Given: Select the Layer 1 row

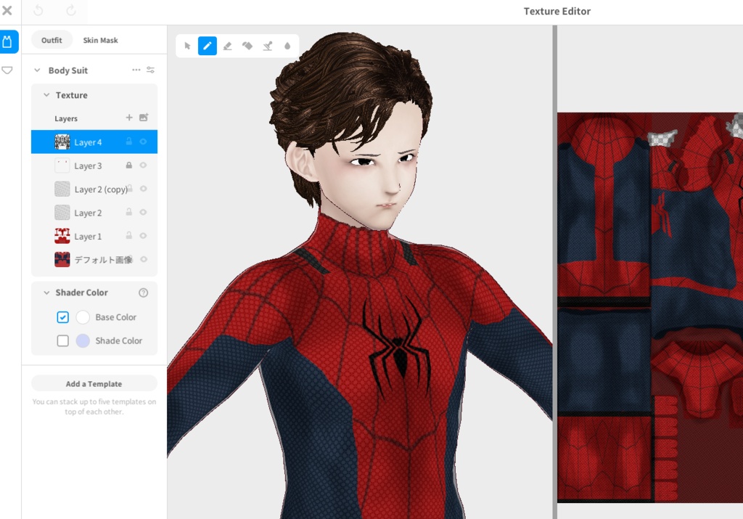Looking at the screenshot, I should (94, 236).
